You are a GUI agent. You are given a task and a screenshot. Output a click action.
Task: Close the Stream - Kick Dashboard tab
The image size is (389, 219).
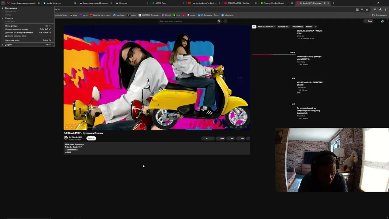(292, 3)
